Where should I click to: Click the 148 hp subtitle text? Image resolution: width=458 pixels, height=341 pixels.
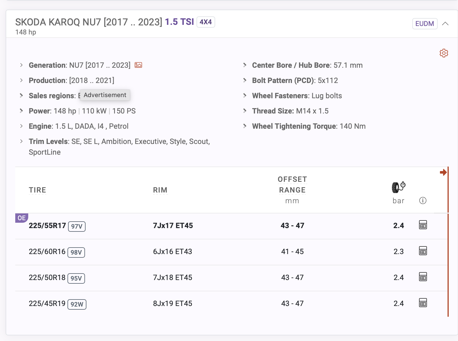pyautogui.click(x=26, y=32)
